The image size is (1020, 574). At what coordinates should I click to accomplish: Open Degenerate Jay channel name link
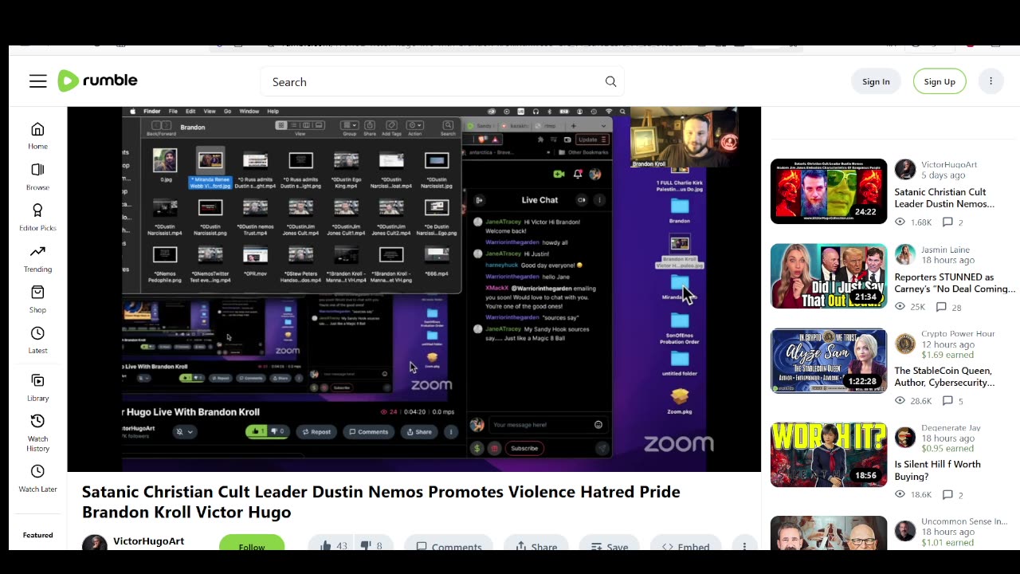click(x=951, y=428)
